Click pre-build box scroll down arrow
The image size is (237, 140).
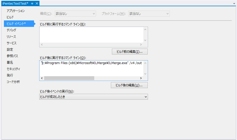pos(145,40)
